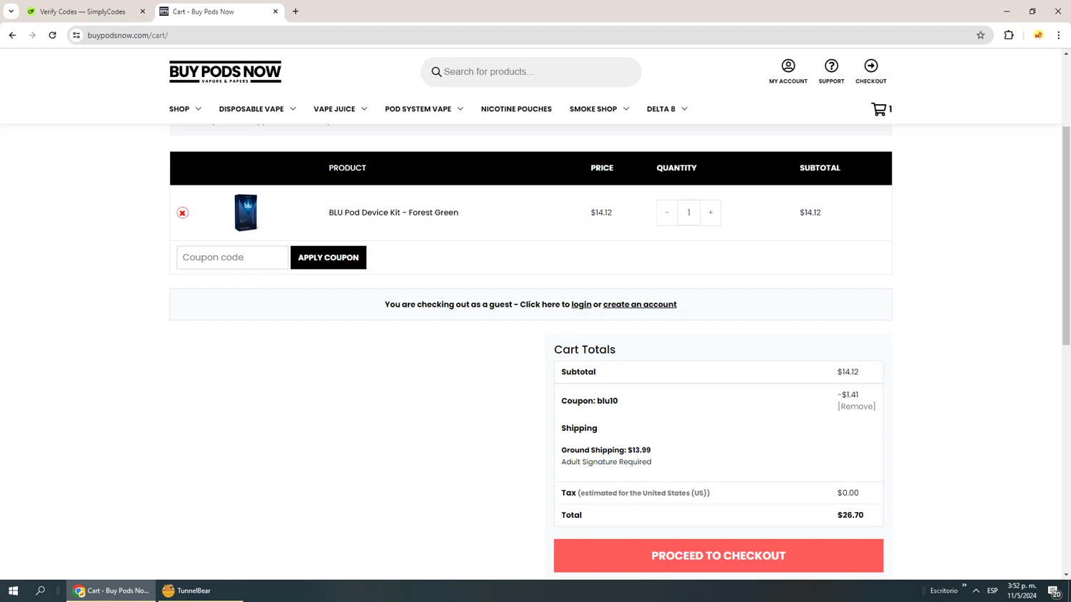This screenshot has width=1071, height=602.
Task: Open the Escritorio desktop toolbar
Action: [x=944, y=591]
